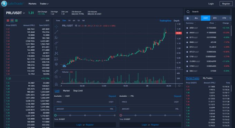Click the SafeTrade logo
The height and width of the screenshot is (128, 235).
tap(12, 4)
